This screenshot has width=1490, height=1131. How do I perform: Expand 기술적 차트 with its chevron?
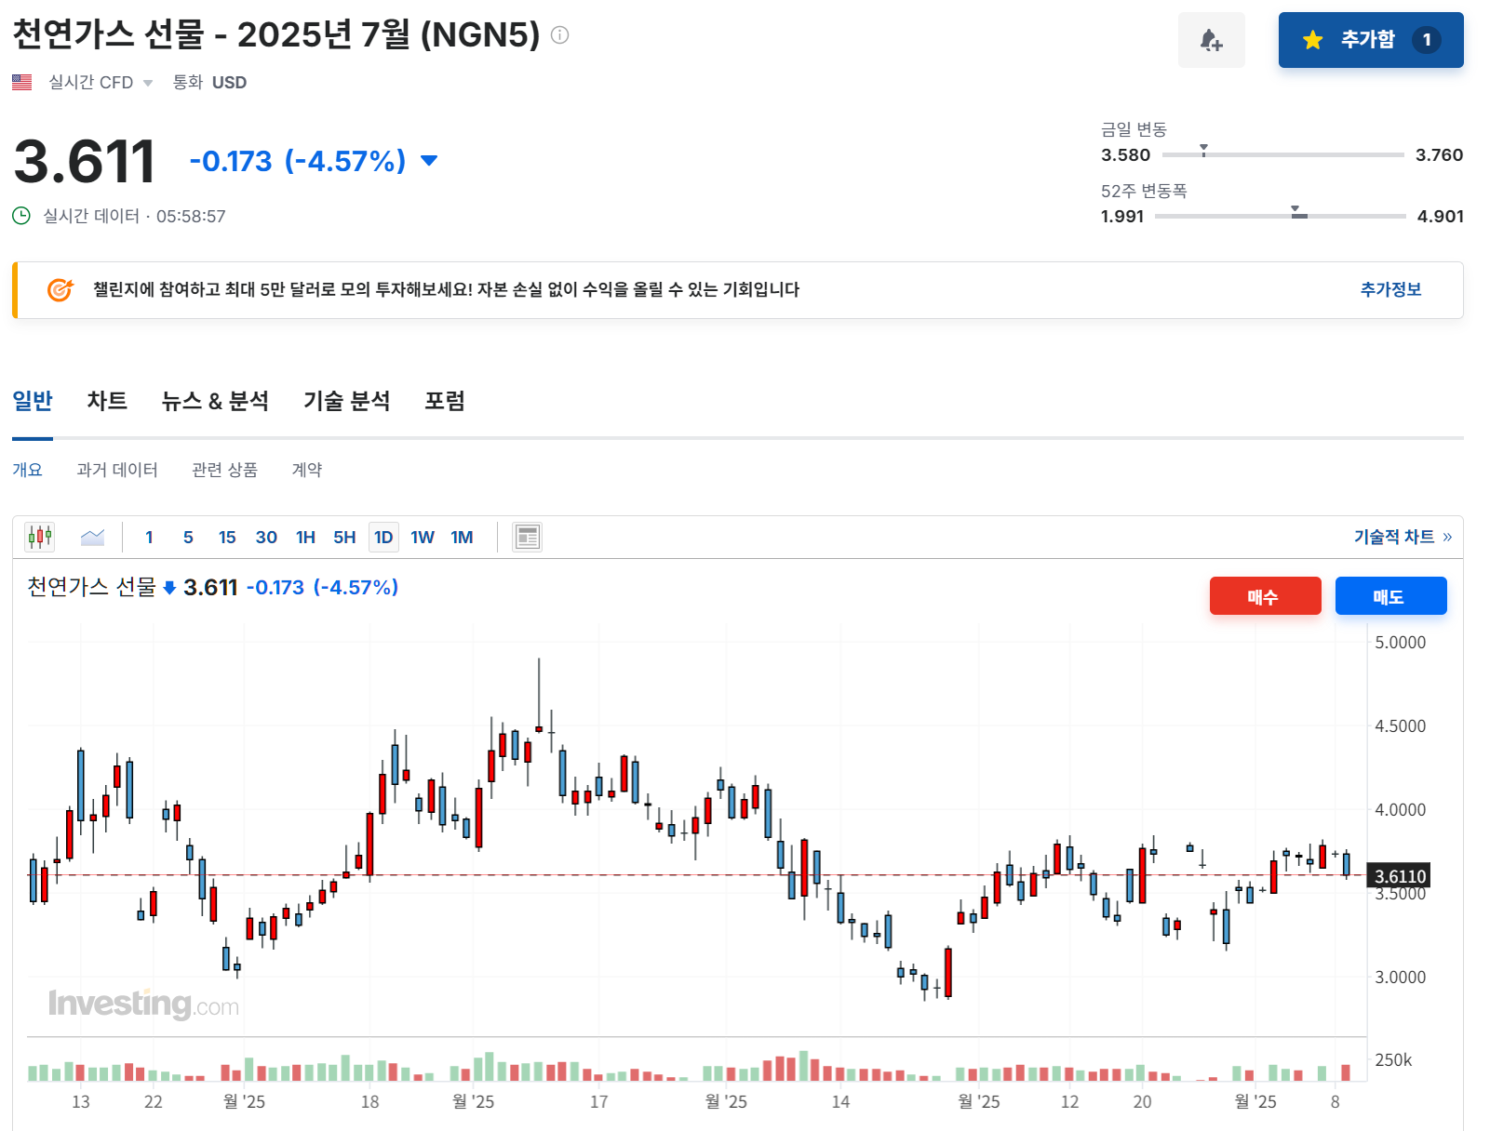click(x=1445, y=536)
